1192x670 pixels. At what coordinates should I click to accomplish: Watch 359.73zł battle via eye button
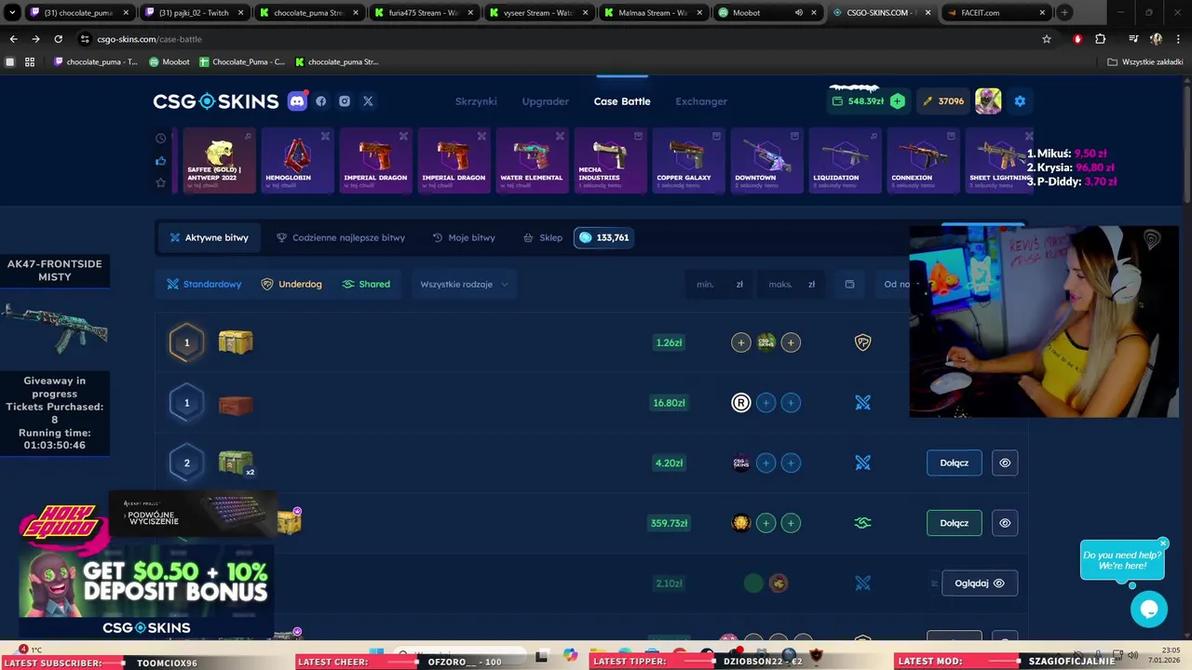click(x=1005, y=523)
